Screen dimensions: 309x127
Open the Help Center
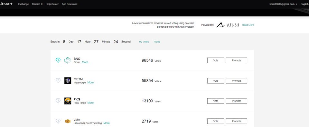coord(52,4)
